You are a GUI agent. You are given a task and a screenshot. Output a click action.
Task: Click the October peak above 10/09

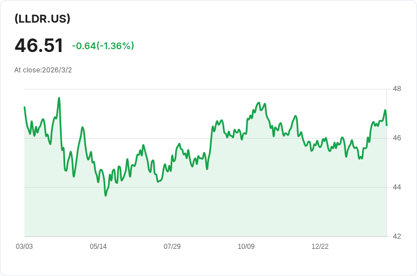click(x=258, y=103)
